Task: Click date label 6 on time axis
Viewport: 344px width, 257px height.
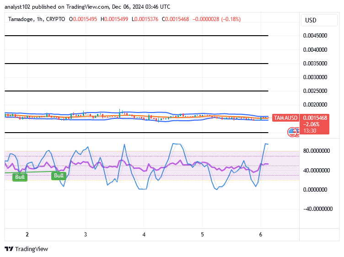Action: click(x=261, y=235)
